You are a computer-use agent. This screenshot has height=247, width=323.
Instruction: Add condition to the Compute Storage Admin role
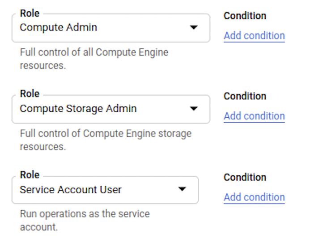[254, 116]
